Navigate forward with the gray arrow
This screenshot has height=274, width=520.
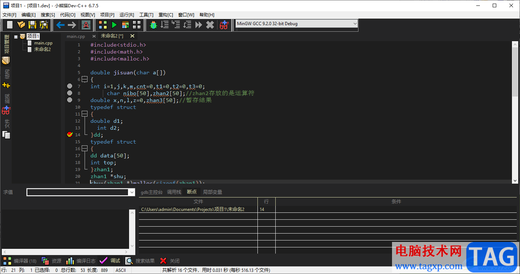click(x=72, y=25)
